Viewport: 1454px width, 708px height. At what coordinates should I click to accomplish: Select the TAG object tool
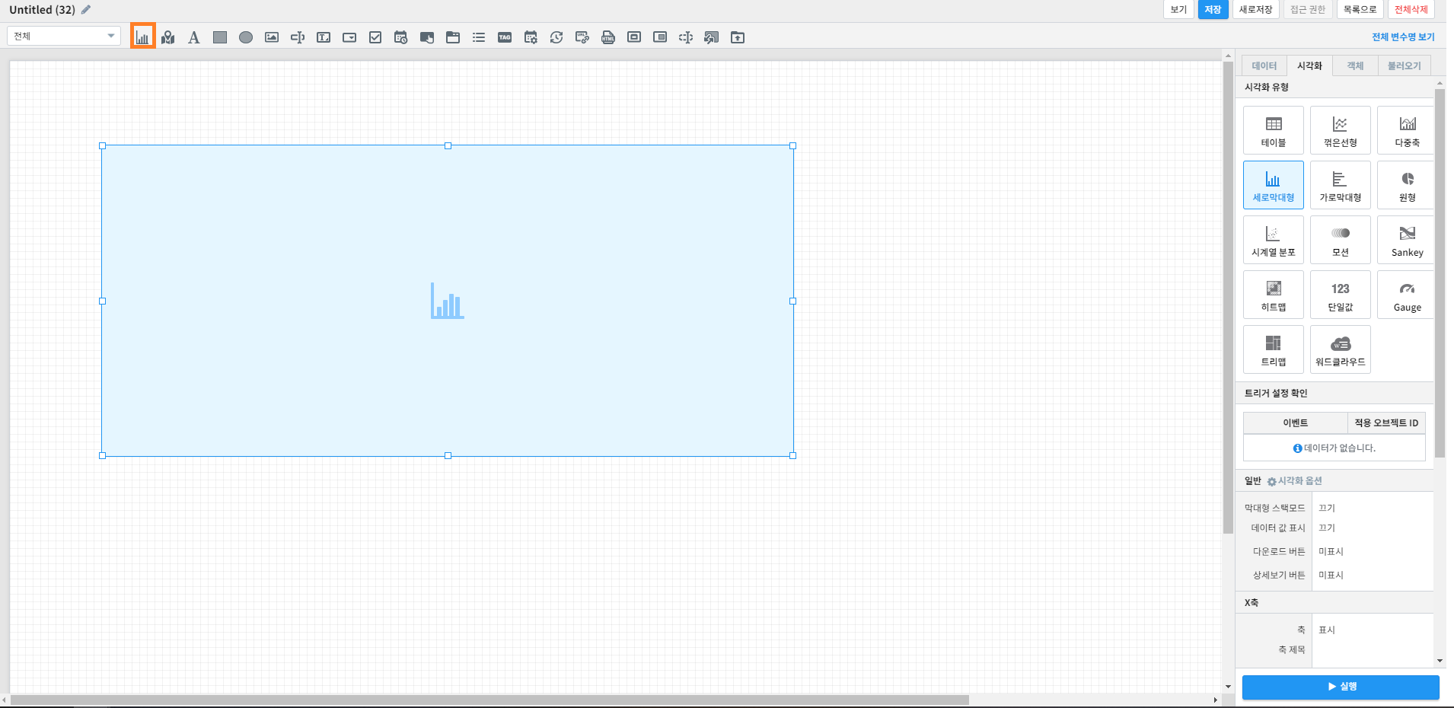click(x=505, y=37)
